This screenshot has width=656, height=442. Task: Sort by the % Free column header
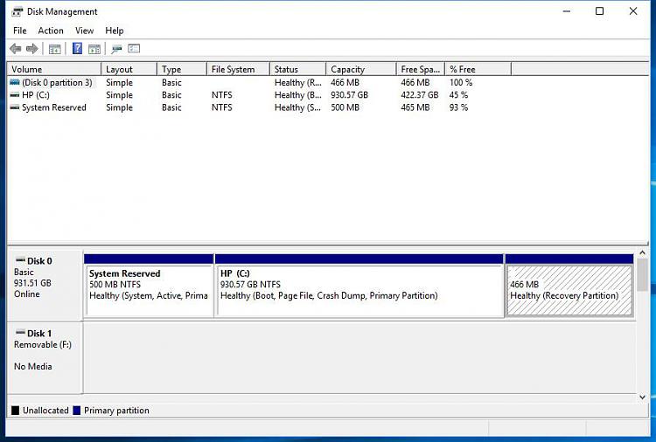click(478, 69)
